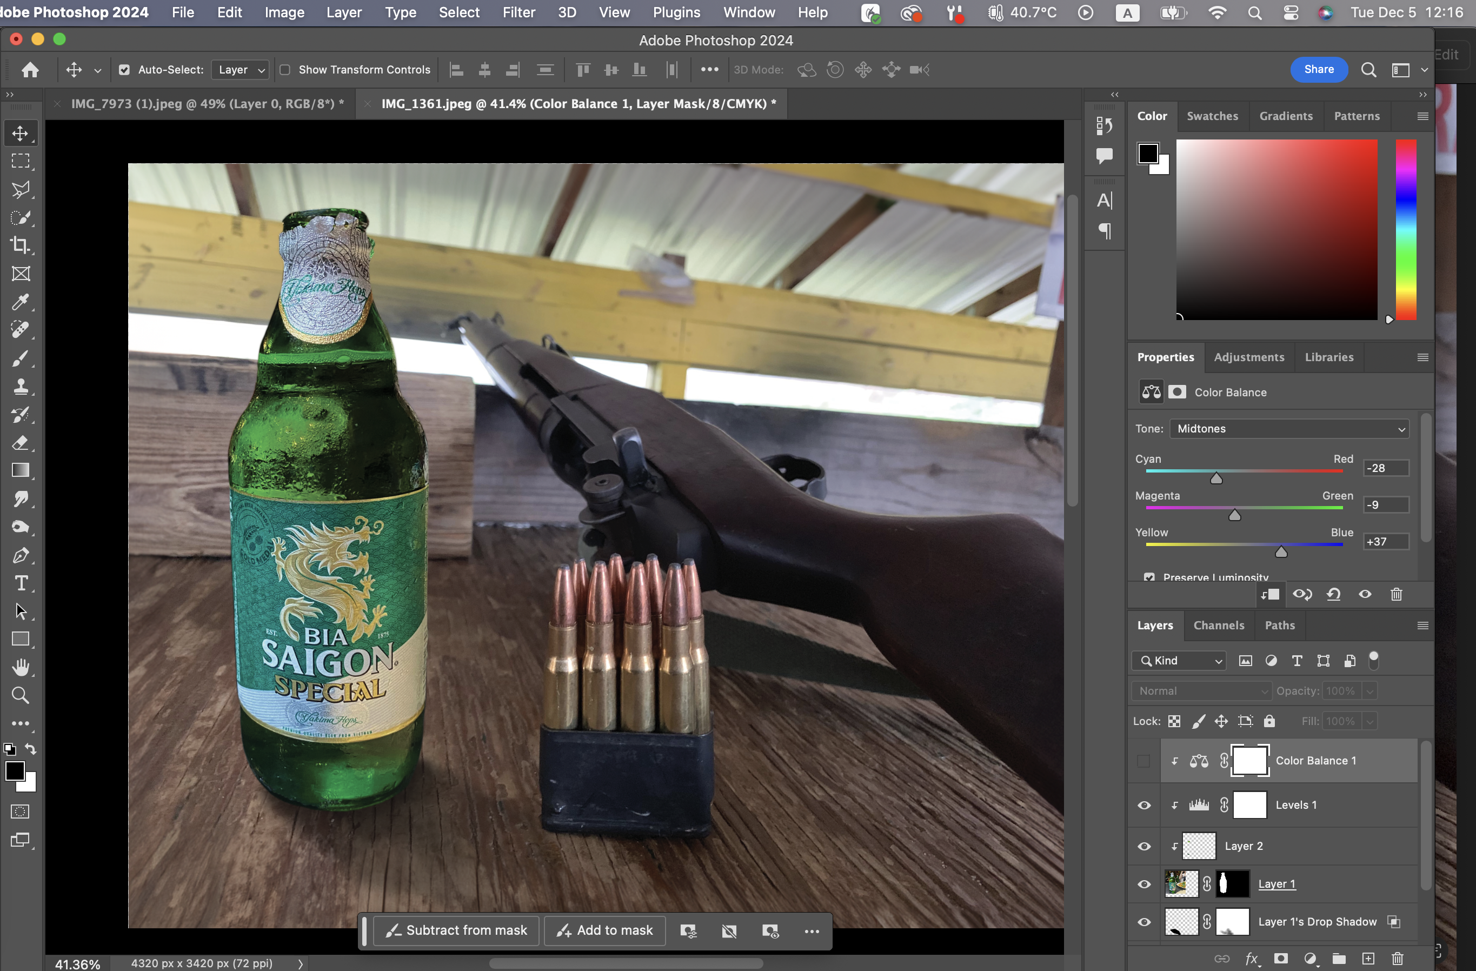Open the Kind layer filter dropdown
1476x971 pixels.
(x=1180, y=661)
